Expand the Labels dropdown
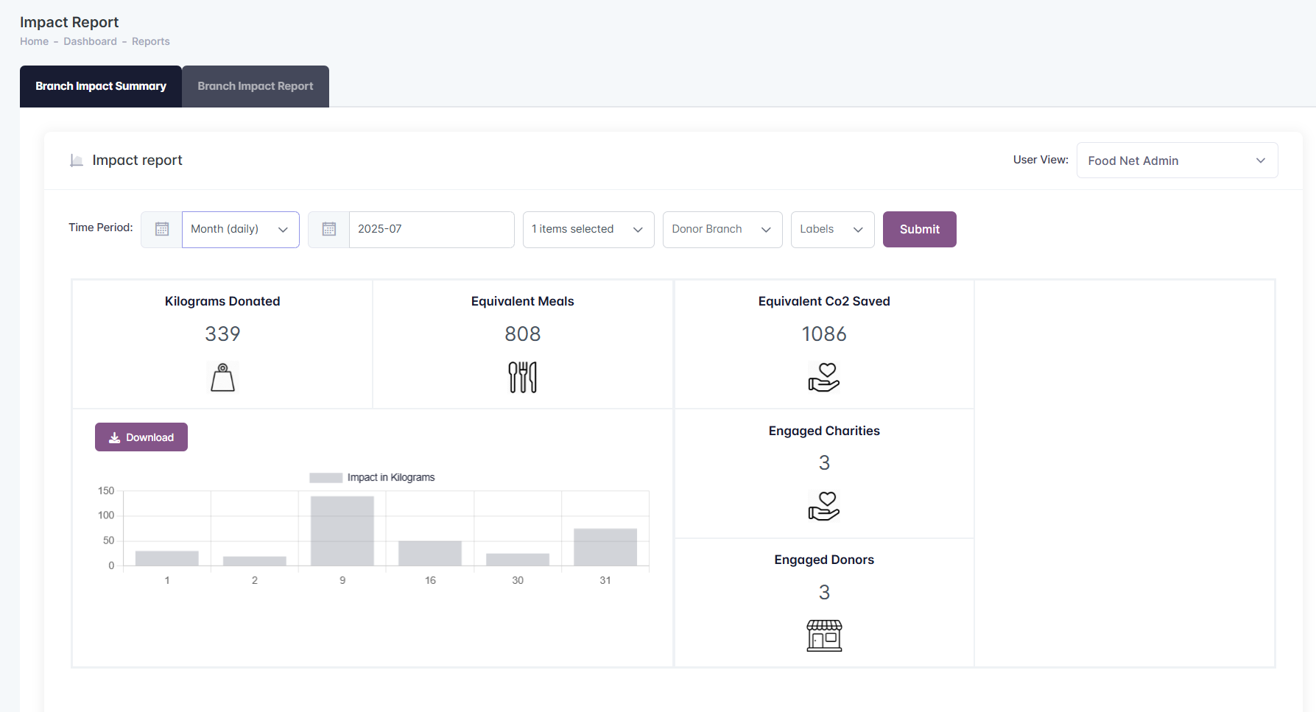 pyautogui.click(x=831, y=230)
